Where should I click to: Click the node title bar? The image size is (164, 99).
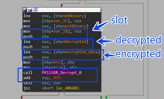coord(62,10)
